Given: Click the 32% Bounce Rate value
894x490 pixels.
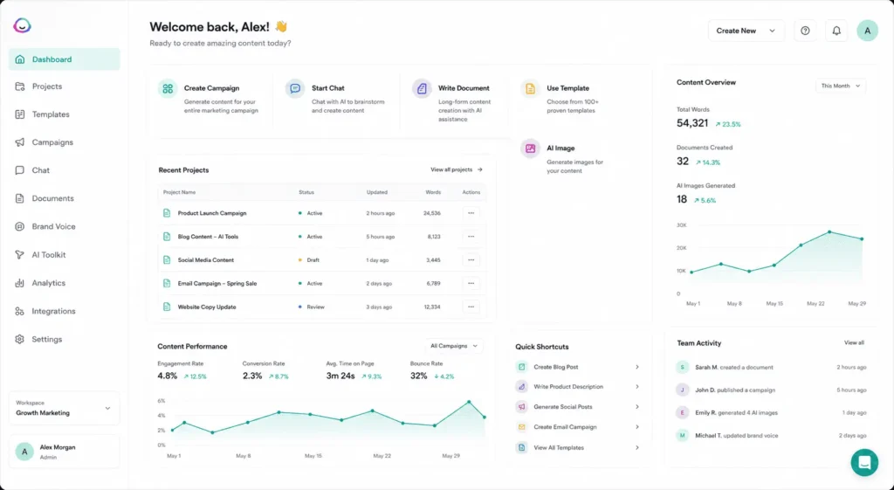Looking at the screenshot, I should pyautogui.click(x=418, y=376).
